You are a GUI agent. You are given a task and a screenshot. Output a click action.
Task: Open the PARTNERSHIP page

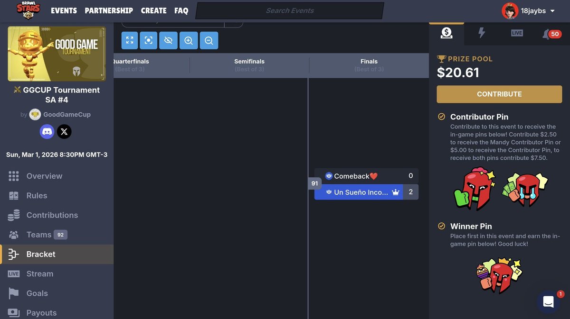click(109, 10)
